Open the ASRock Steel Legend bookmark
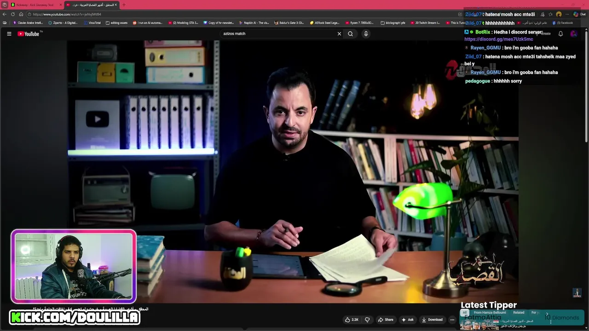 pyautogui.click(x=325, y=23)
